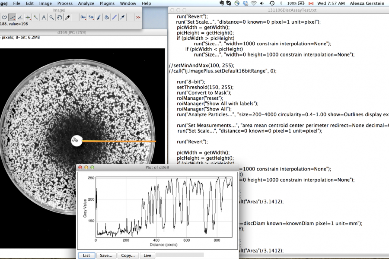Open the Plugins menu
Viewport: 389px width, 259px height.
coord(108,3)
